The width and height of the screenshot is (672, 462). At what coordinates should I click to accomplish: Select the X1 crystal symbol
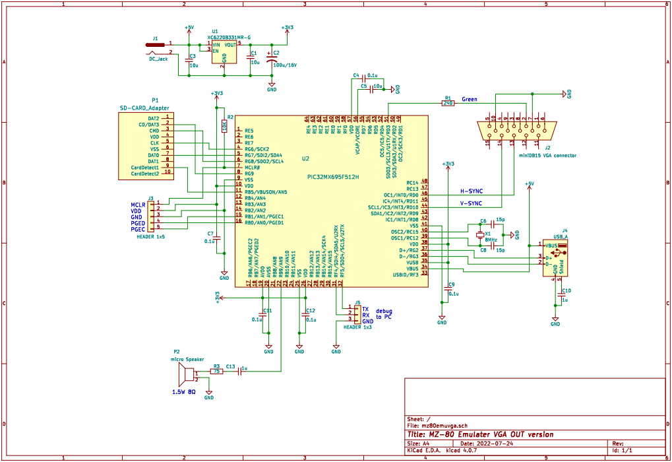coord(481,235)
